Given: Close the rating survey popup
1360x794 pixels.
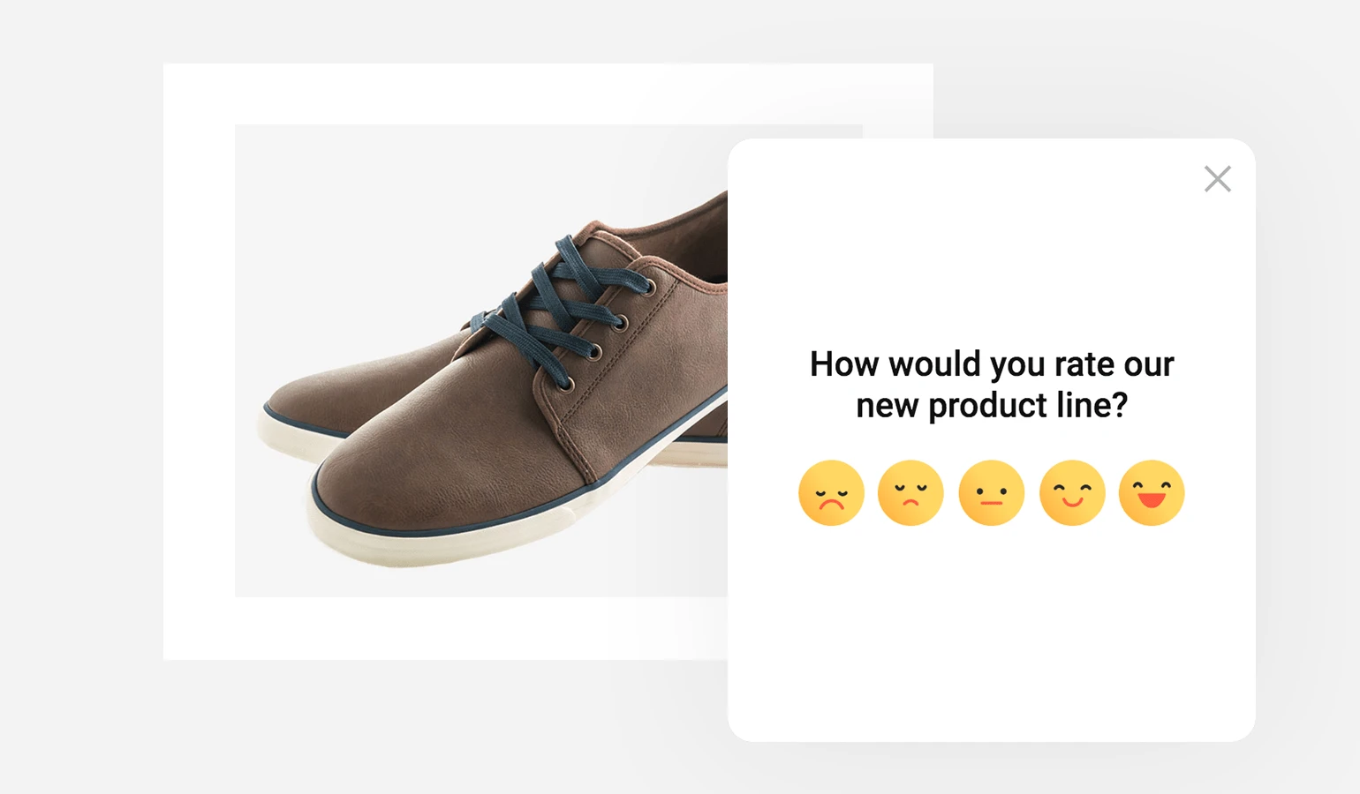Looking at the screenshot, I should [x=1218, y=179].
